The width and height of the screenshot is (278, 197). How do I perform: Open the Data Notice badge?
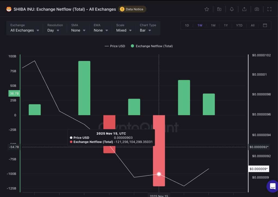click(132, 9)
